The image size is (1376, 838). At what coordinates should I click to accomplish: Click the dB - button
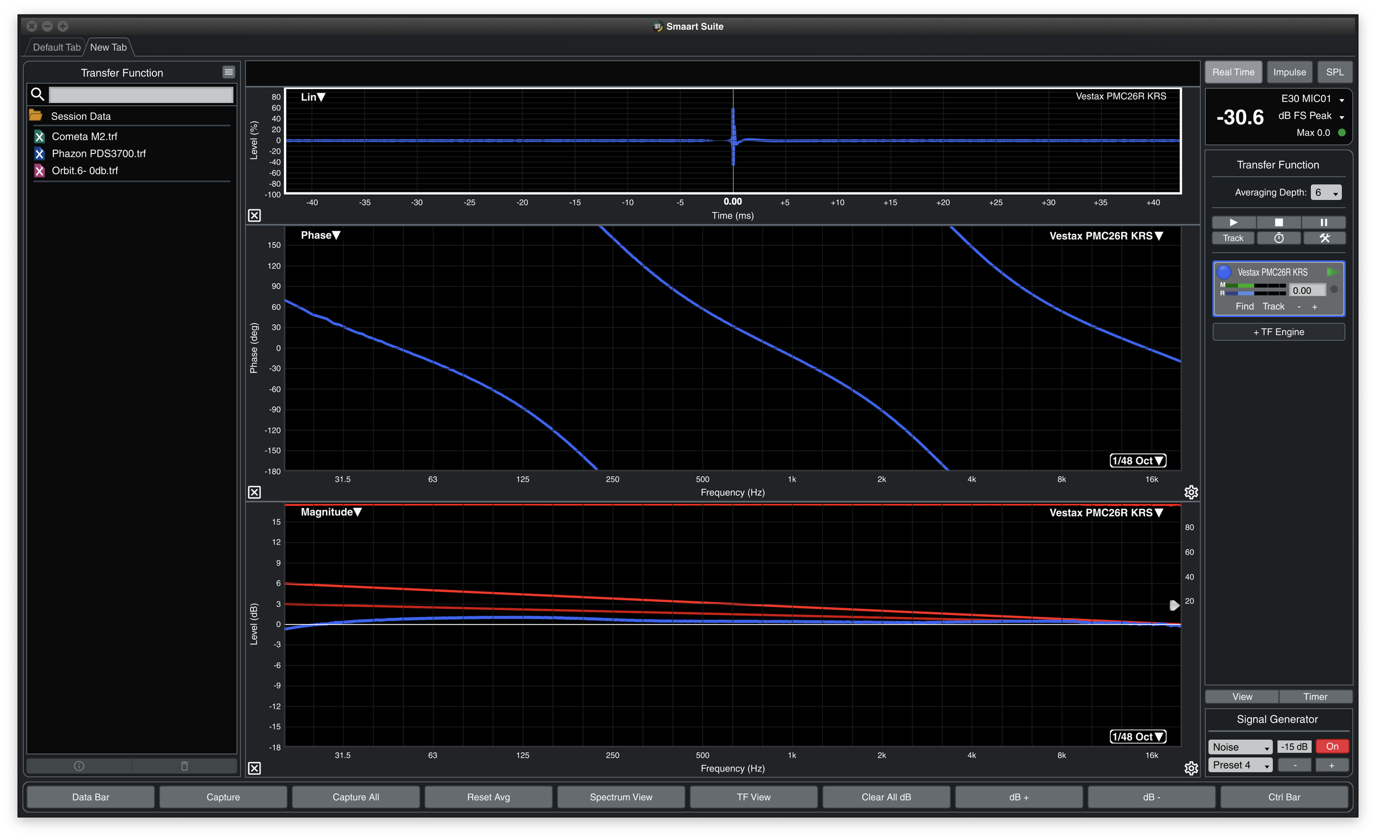1151,797
